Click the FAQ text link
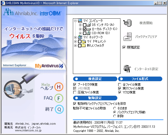This screenshot has height=135, width=168. pos(48,98)
